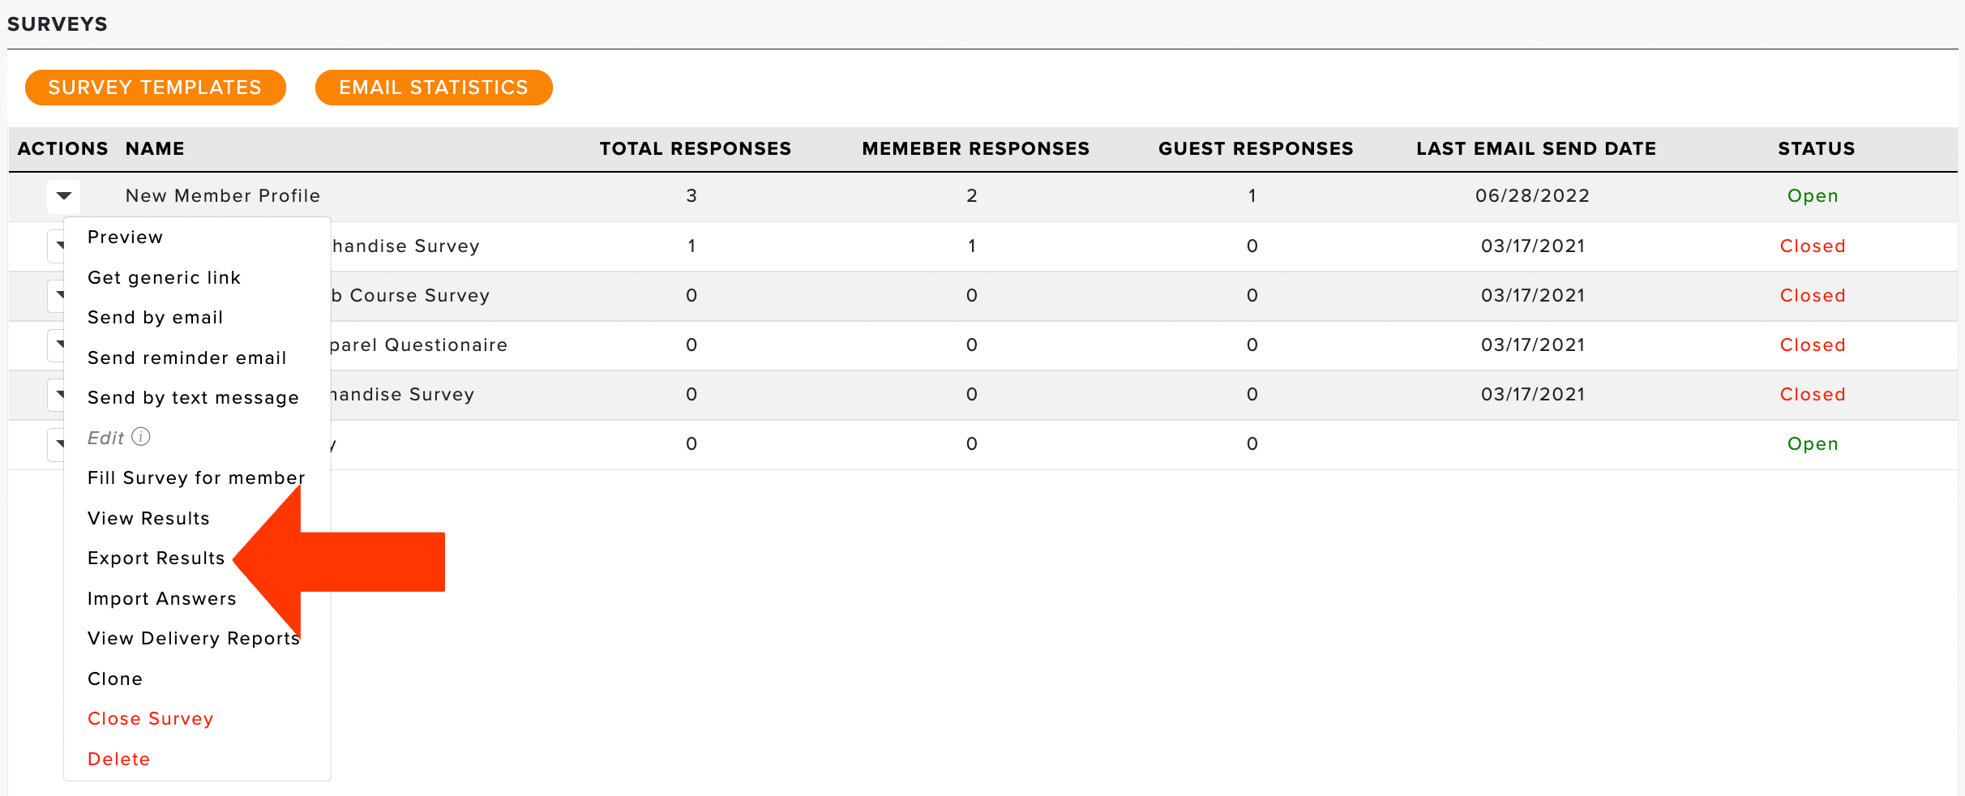Open actions dropdown for Course Survey row

click(56, 296)
